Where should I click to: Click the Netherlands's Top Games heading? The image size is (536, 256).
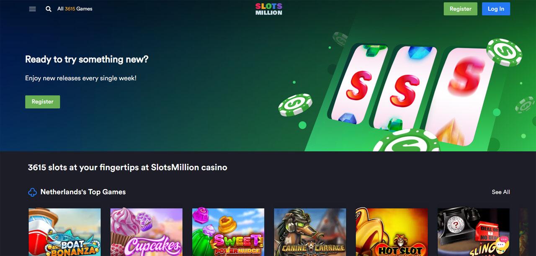pos(83,192)
